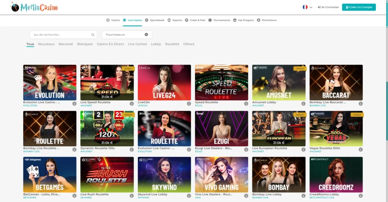Open the Vegas Roulette 500x thumbnail

click(336, 128)
